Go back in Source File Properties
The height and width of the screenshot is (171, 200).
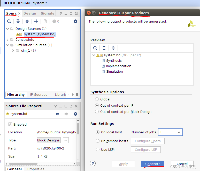click(57, 114)
